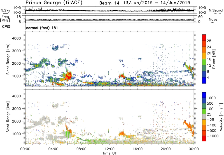The image size is (224, 155).
Task: Click the velocity panel 'Slant Range [km]' label
Action: click(8, 117)
